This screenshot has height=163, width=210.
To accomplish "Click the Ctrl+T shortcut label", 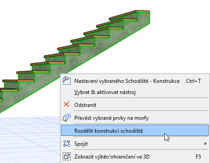I will [193, 81].
